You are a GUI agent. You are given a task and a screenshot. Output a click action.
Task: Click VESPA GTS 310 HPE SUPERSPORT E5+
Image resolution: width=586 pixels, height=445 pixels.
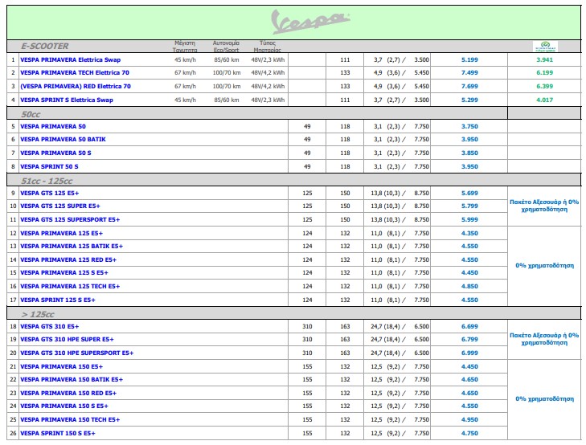tap(76, 353)
